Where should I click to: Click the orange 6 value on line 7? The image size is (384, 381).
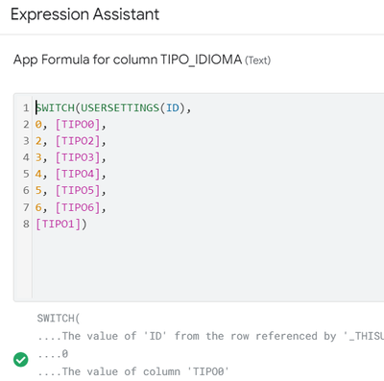38,207
